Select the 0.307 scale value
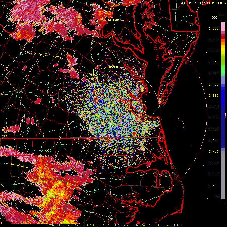This screenshot has width=227, height=227. pyautogui.click(x=214, y=174)
